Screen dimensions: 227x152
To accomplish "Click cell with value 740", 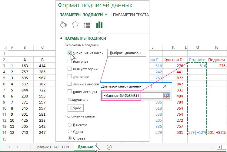I will (x=25, y=133).
